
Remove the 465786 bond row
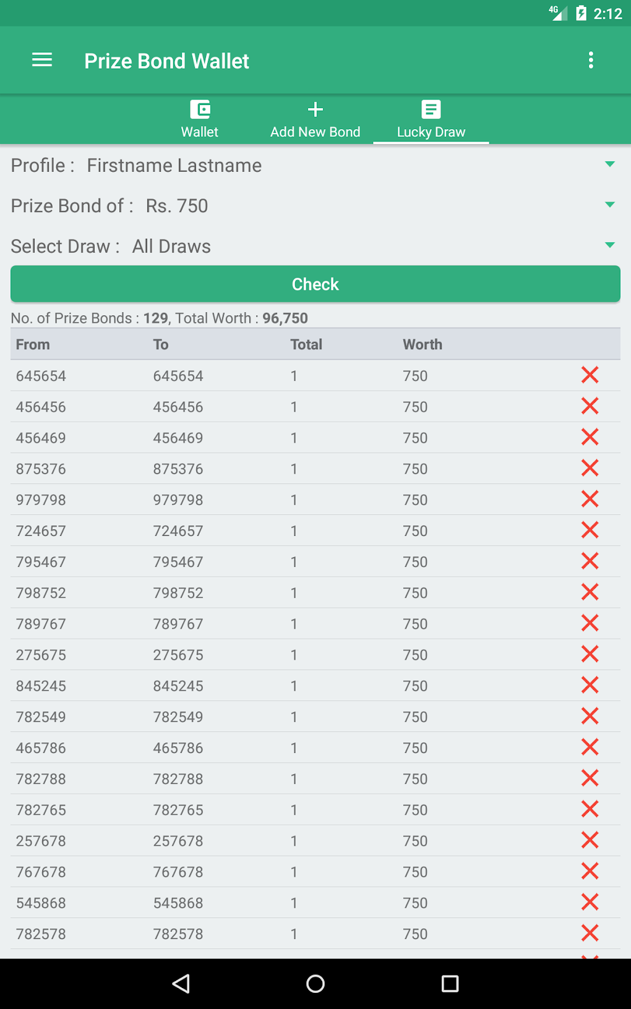(590, 747)
